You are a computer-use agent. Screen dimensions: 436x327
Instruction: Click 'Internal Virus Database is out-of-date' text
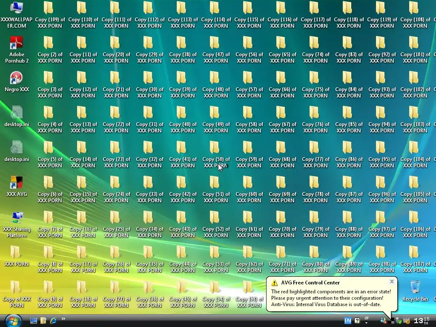coord(338,304)
